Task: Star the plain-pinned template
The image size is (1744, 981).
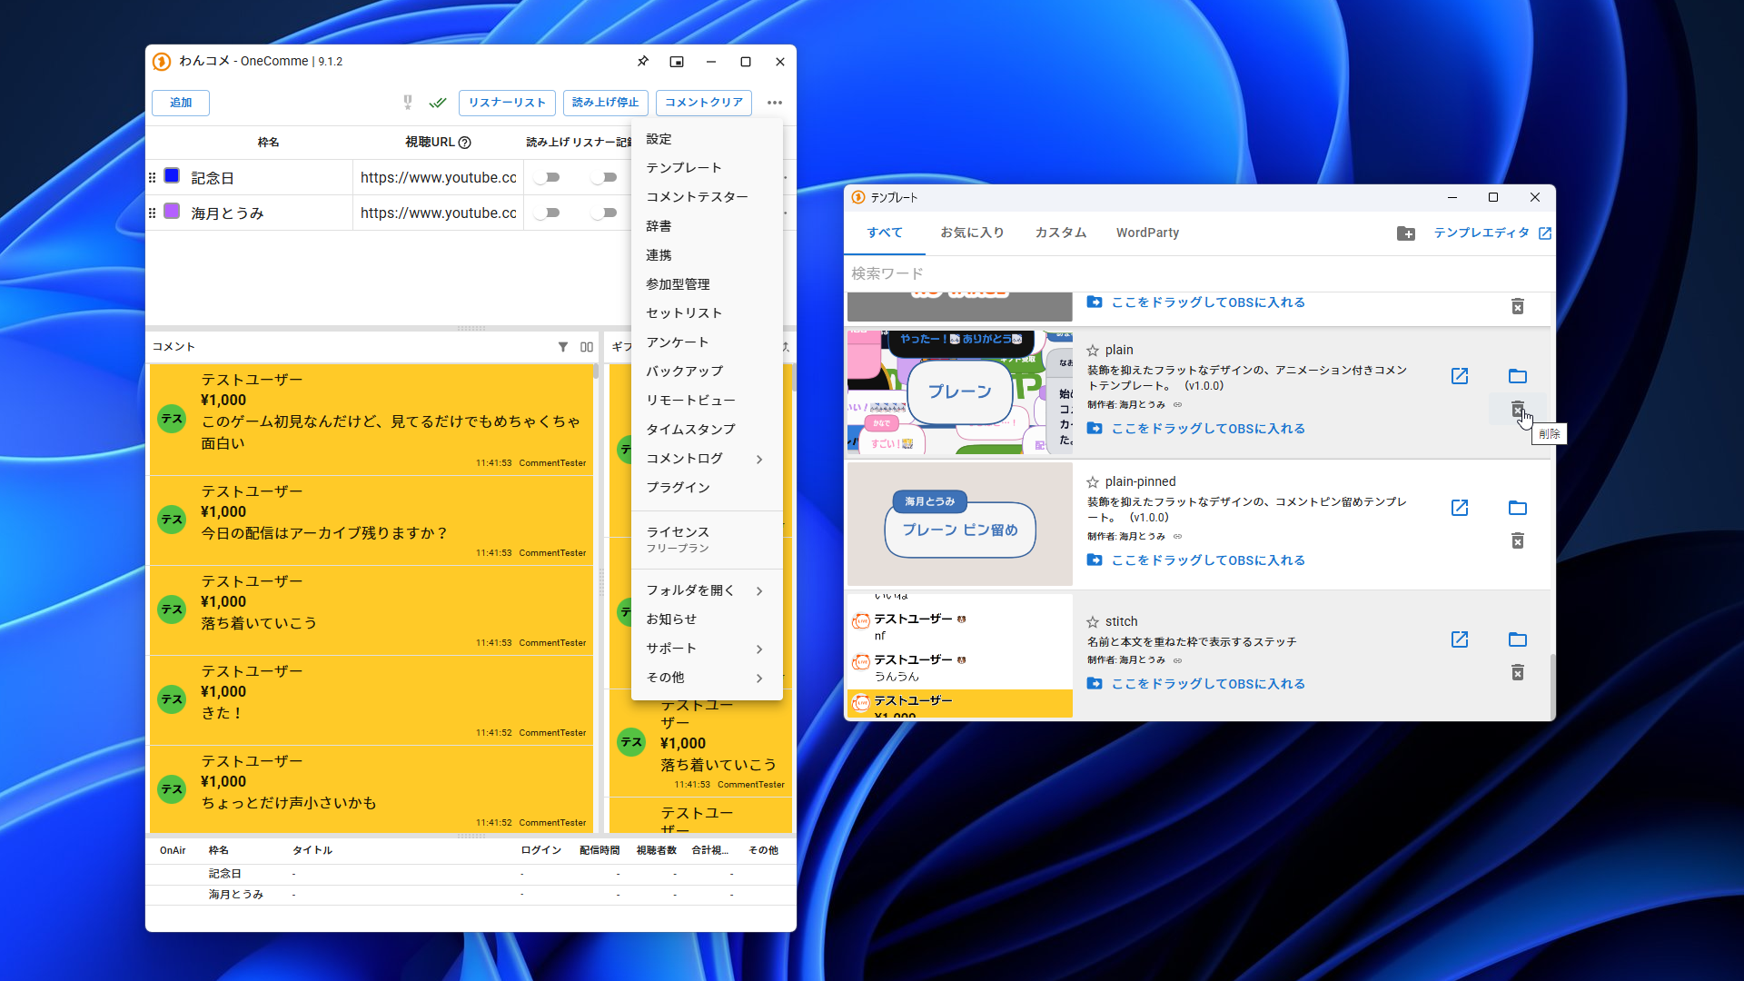Action: pyautogui.click(x=1093, y=482)
